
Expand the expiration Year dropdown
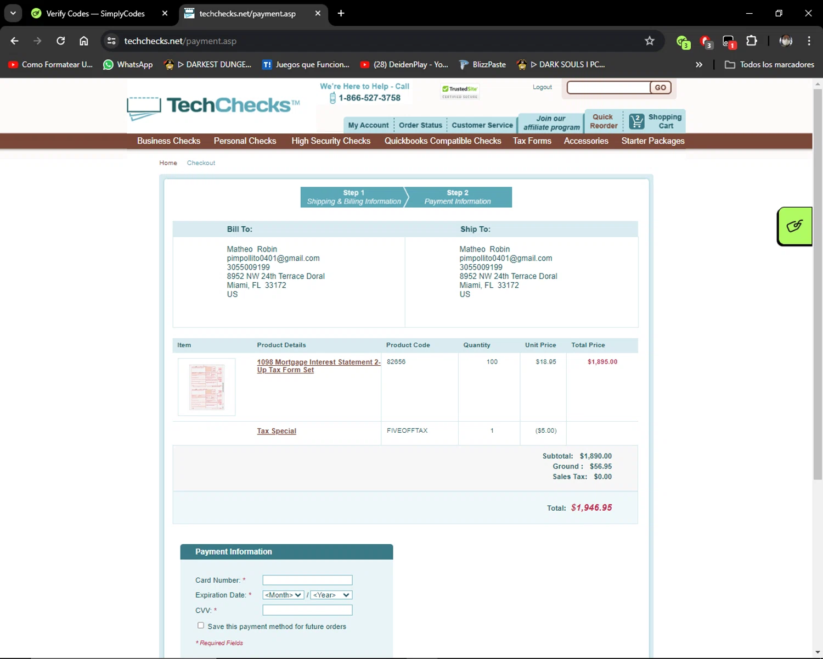tap(331, 595)
